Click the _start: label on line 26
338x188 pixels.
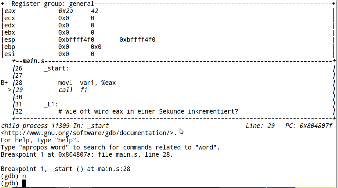(x=56, y=69)
